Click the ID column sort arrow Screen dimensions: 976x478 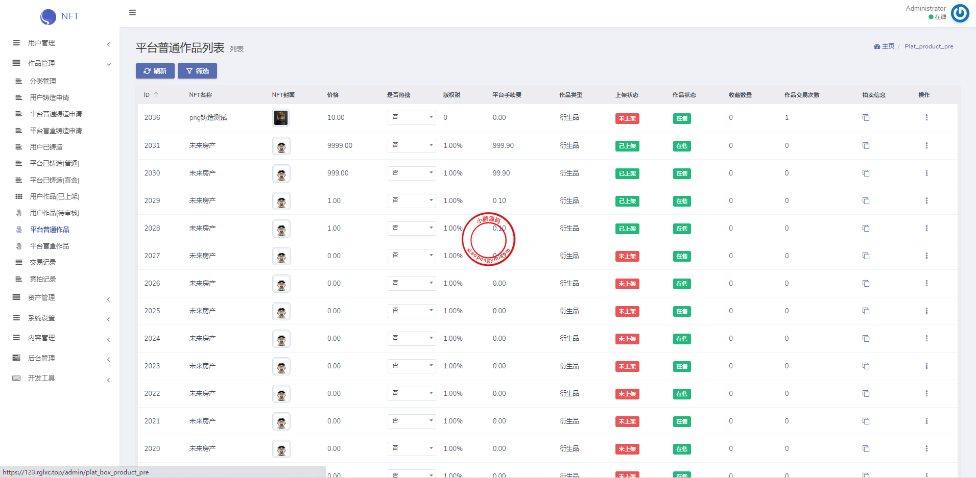[x=156, y=95]
